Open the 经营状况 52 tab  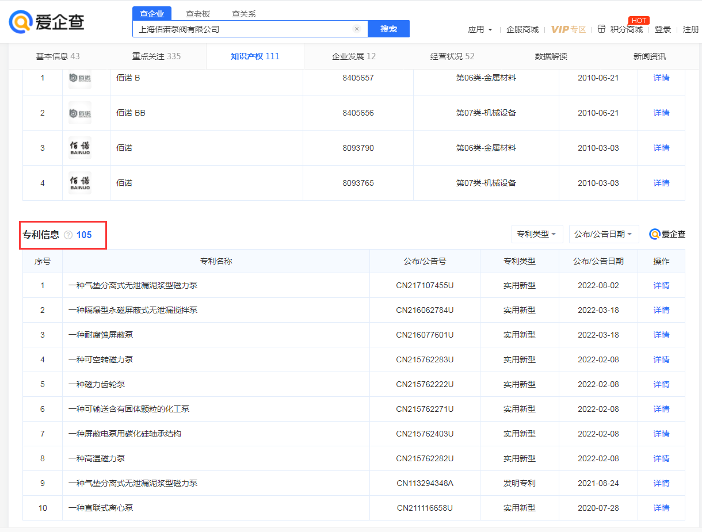coord(452,56)
